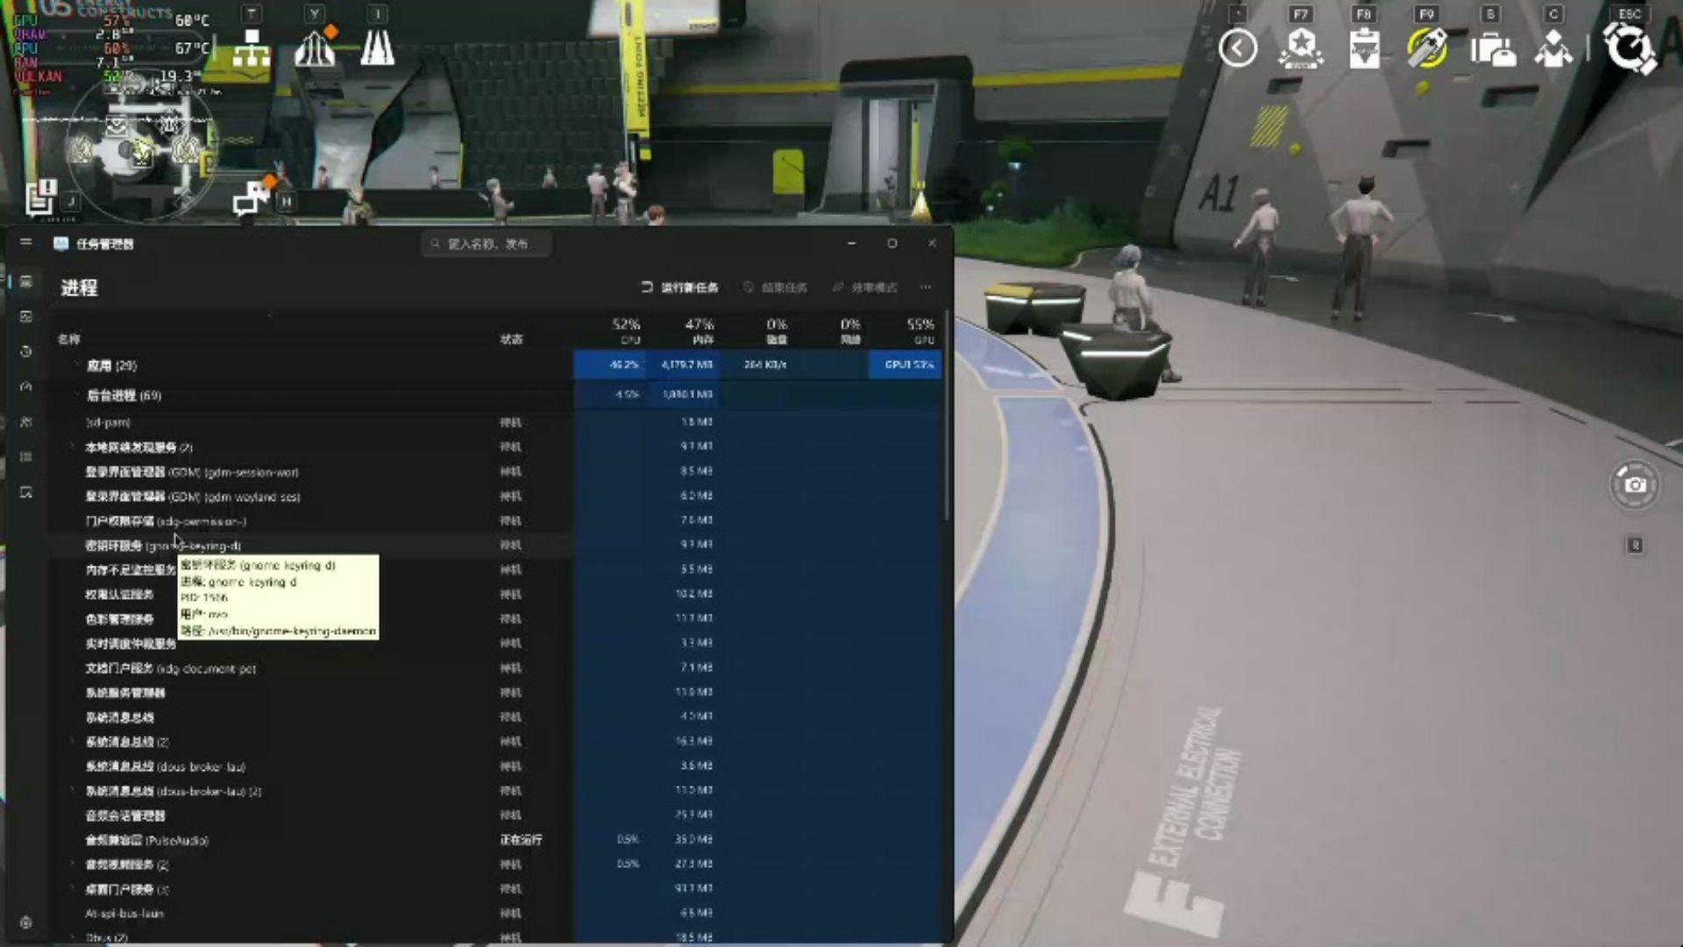Click the Task Manager search field
Image resolution: width=1683 pixels, height=947 pixels.
(486, 244)
